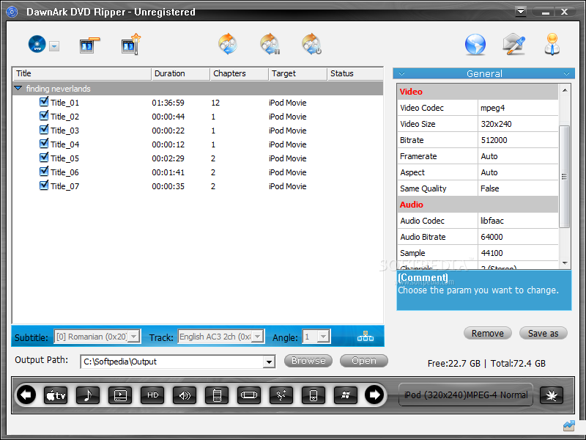Select the Video Size value 320x240
Screen dimensions: 586x440
click(x=518, y=124)
